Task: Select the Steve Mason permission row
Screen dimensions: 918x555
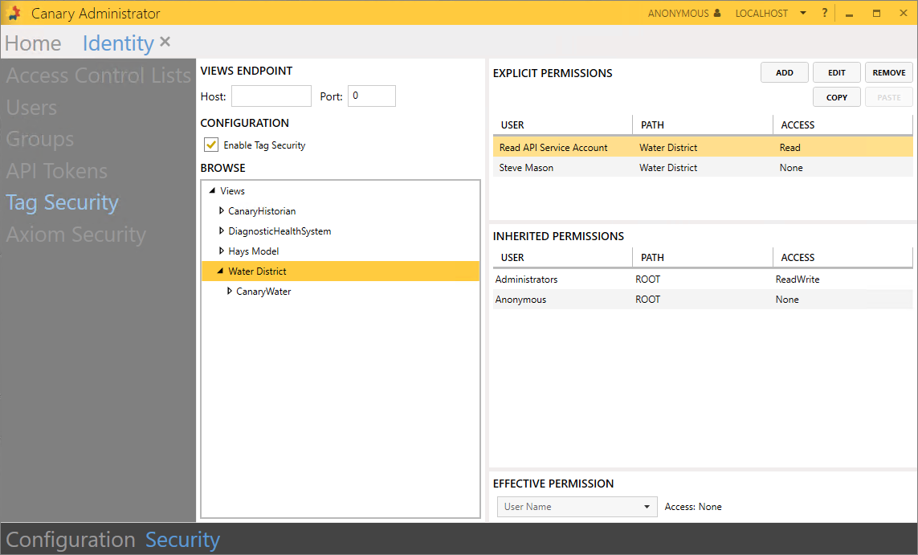Action: pyautogui.click(x=703, y=167)
